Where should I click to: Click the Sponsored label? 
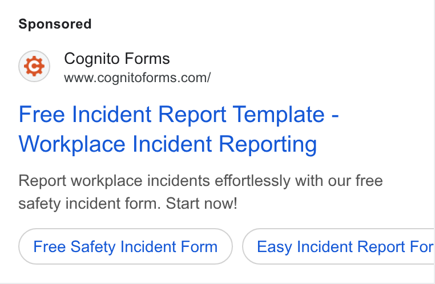(55, 24)
